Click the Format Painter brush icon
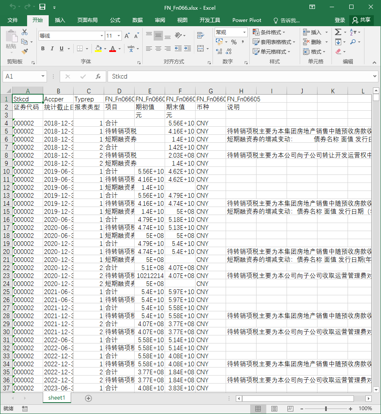The width and height of the screenshot is (381, 414). (x=25, y=52)
